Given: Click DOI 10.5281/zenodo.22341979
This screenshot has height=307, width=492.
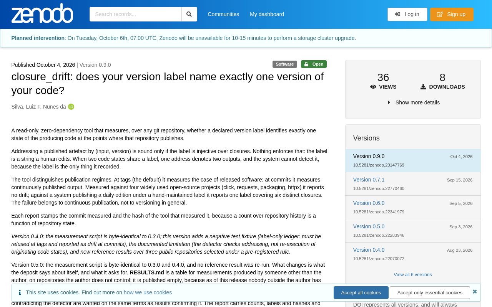Looking at the screenshot, I should click(x=379, y=212).
